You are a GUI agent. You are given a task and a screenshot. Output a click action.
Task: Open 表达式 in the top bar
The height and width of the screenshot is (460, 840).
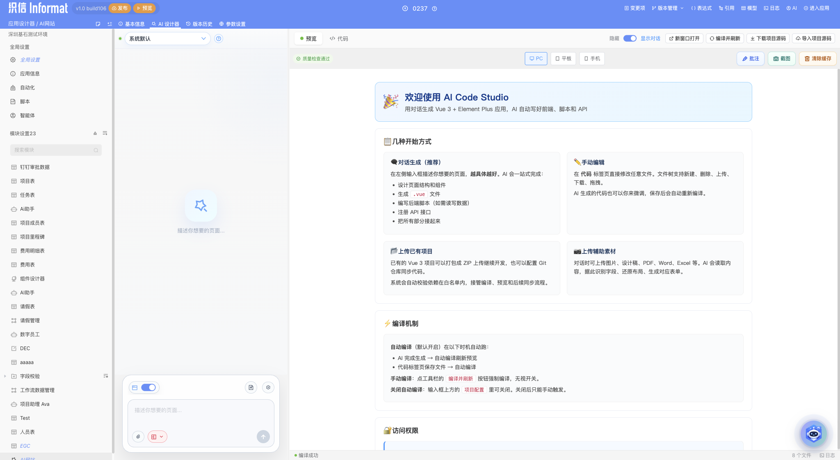701,8
